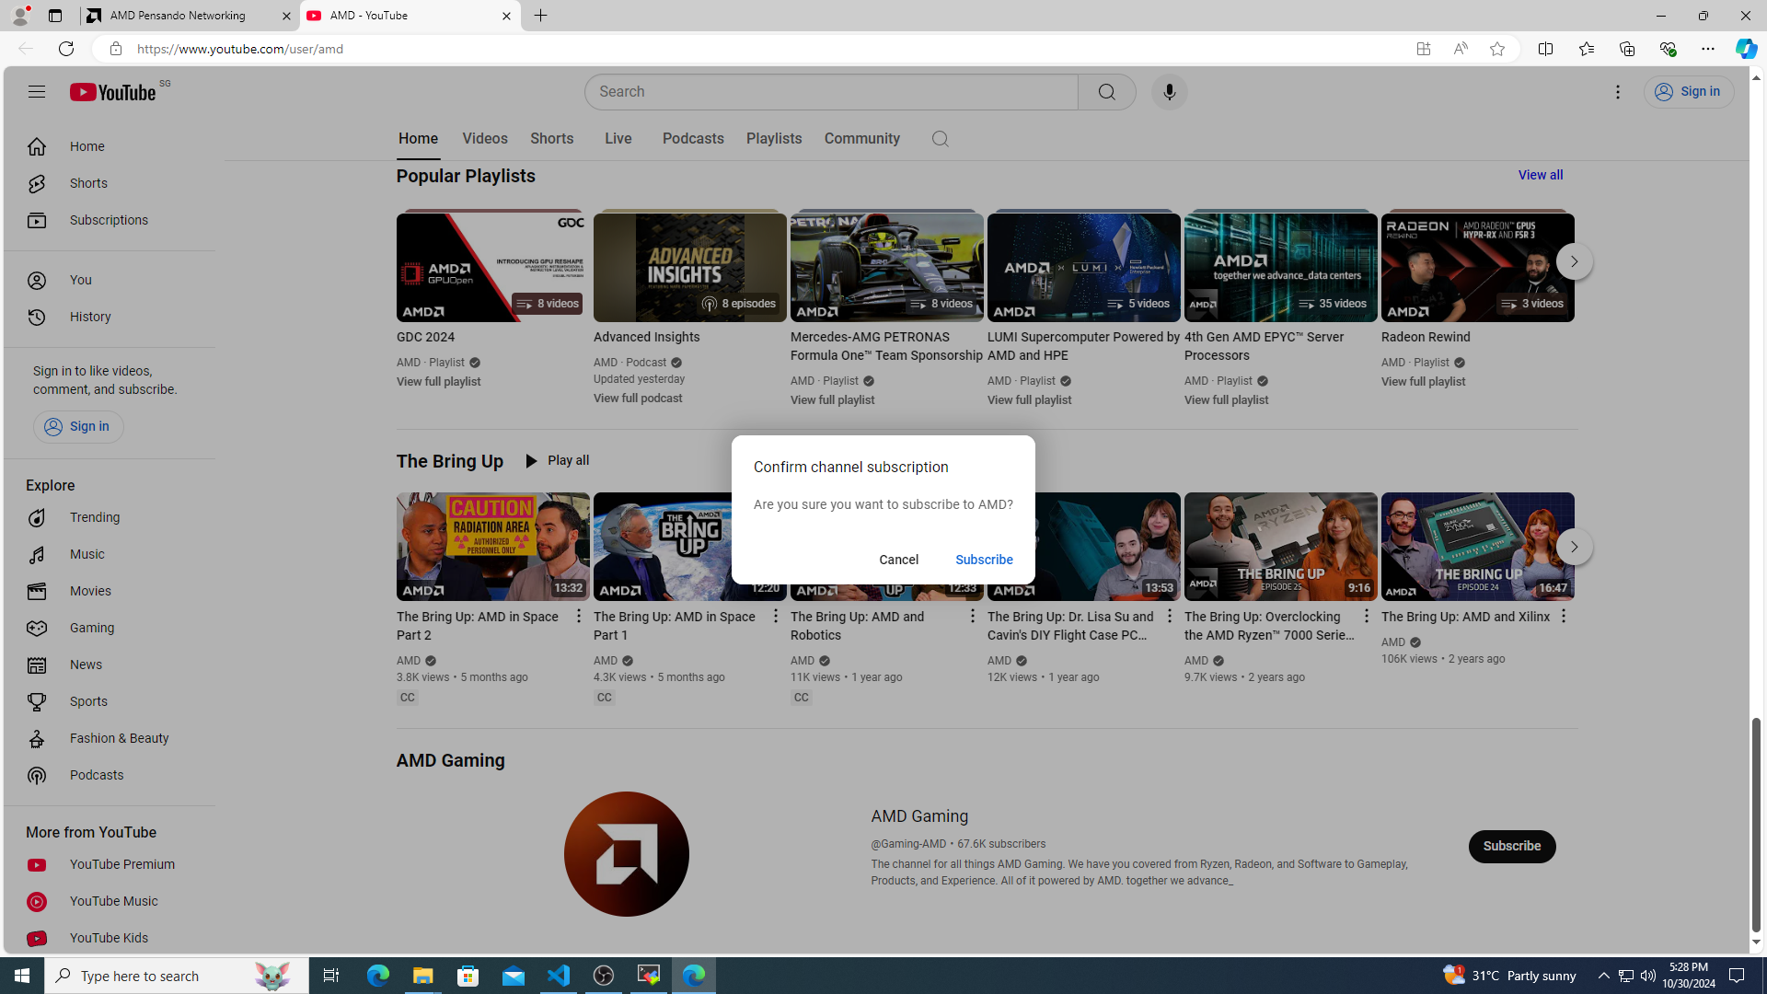Open action menu for AMD and Xilinx video

(x=1562, y=617)
